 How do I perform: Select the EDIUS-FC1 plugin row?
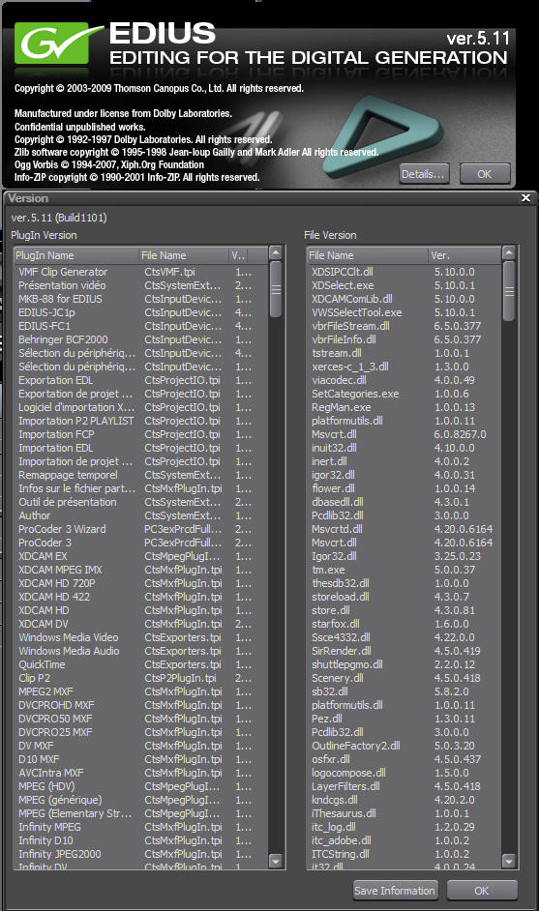tap(140, 326)
